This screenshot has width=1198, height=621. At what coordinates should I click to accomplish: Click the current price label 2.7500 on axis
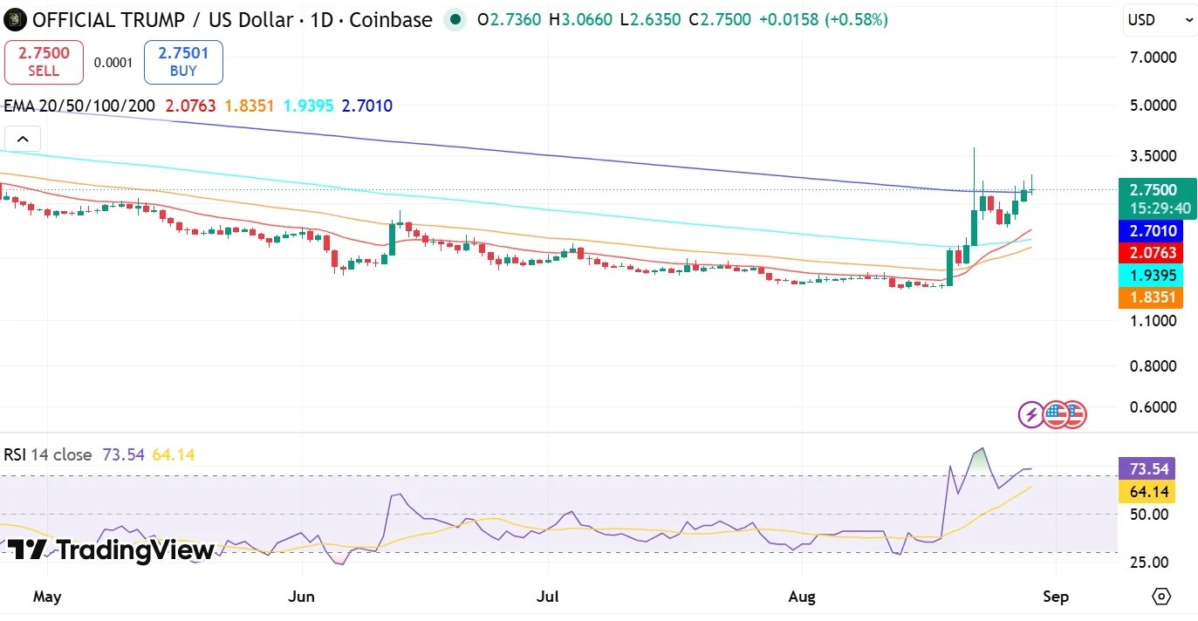tap(1154, 189)
